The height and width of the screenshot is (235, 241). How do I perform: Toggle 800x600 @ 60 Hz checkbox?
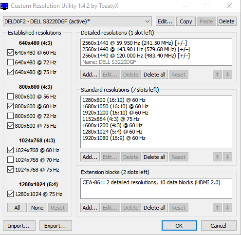click(10, 106)
